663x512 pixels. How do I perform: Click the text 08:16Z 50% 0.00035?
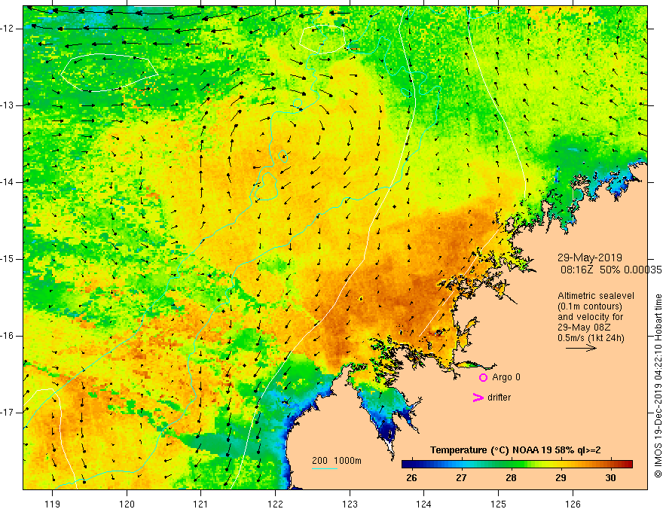point(610,270)
